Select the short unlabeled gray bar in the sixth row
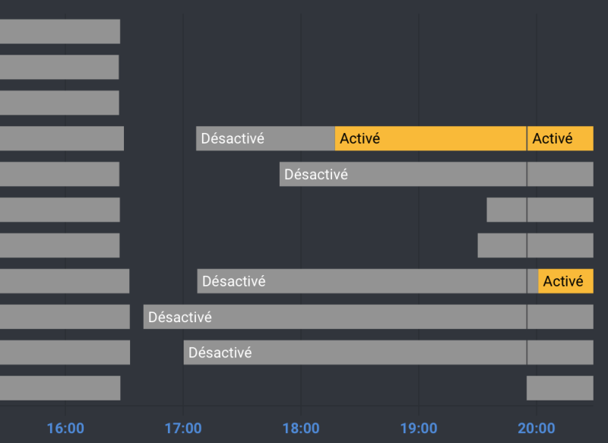This screenshot has height=443, width=608. 506,210
